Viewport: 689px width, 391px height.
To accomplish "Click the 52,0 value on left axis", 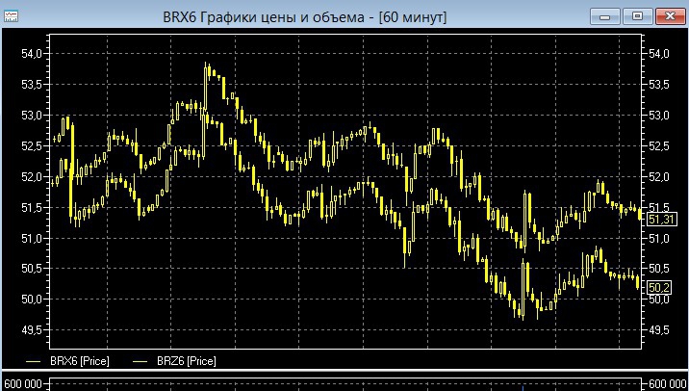I will pos(31,177).
